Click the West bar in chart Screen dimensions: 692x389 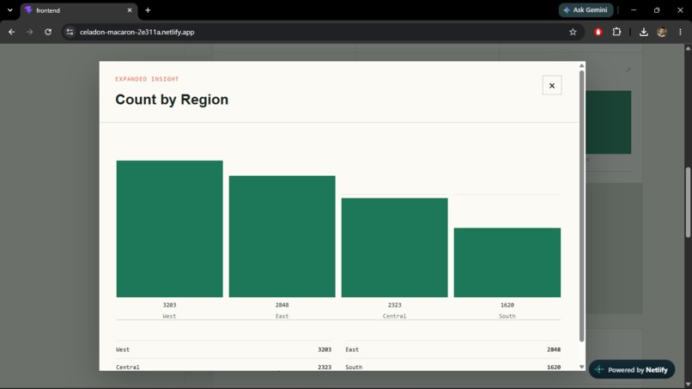pyautogui.click(x=169, y=228)
